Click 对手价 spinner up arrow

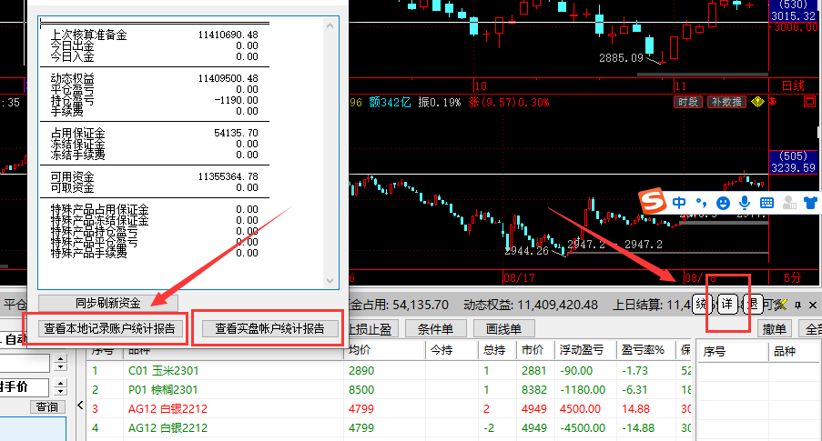(60, 384)
